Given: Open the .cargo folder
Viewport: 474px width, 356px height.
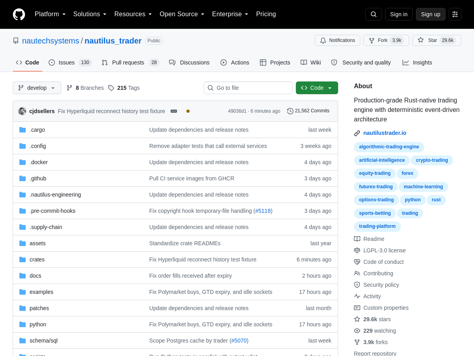Looking at the screenshot, I should click(37, 130).
